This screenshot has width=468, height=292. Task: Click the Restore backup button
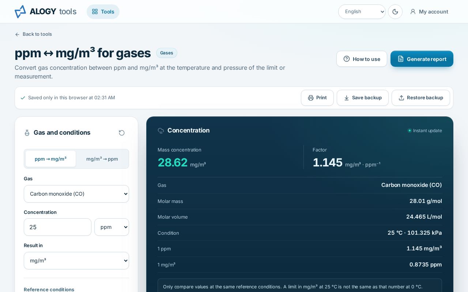[421, 98]
